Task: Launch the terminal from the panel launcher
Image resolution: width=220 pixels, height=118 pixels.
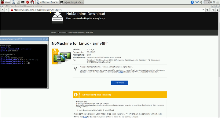Action: pos(23,2)
